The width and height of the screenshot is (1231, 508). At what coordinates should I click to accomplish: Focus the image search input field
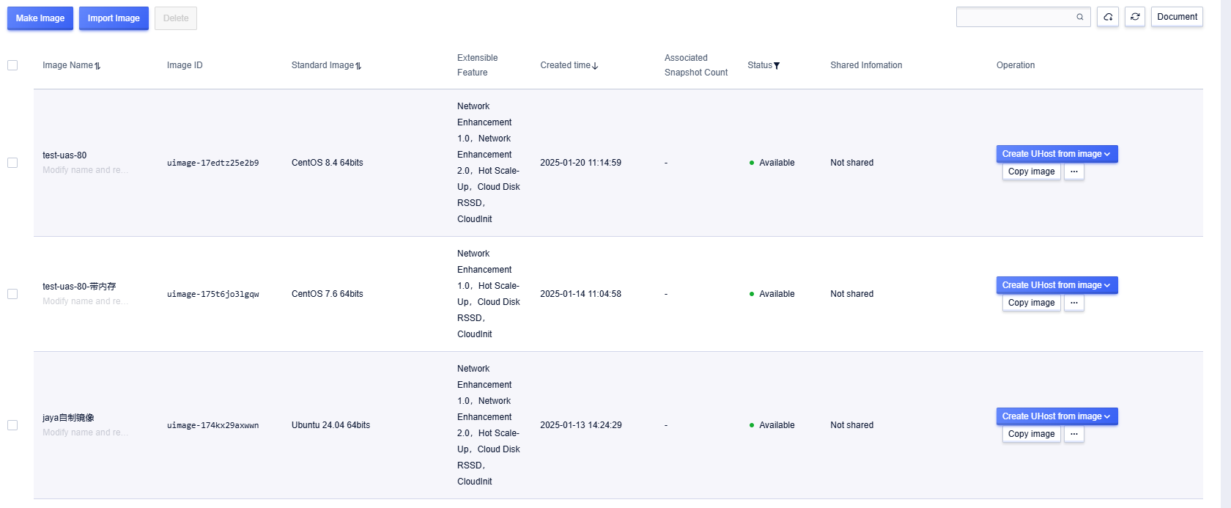(1015, 17)
